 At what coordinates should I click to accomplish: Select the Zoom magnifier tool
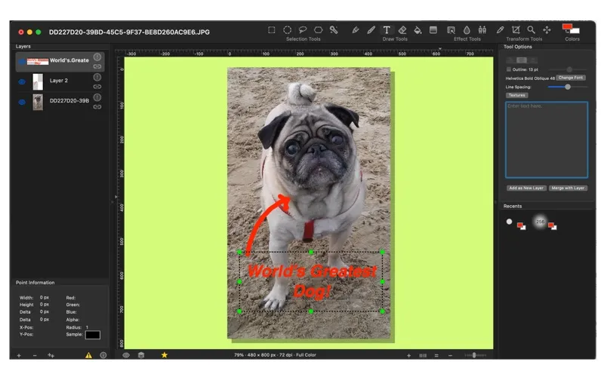[532, 30]
